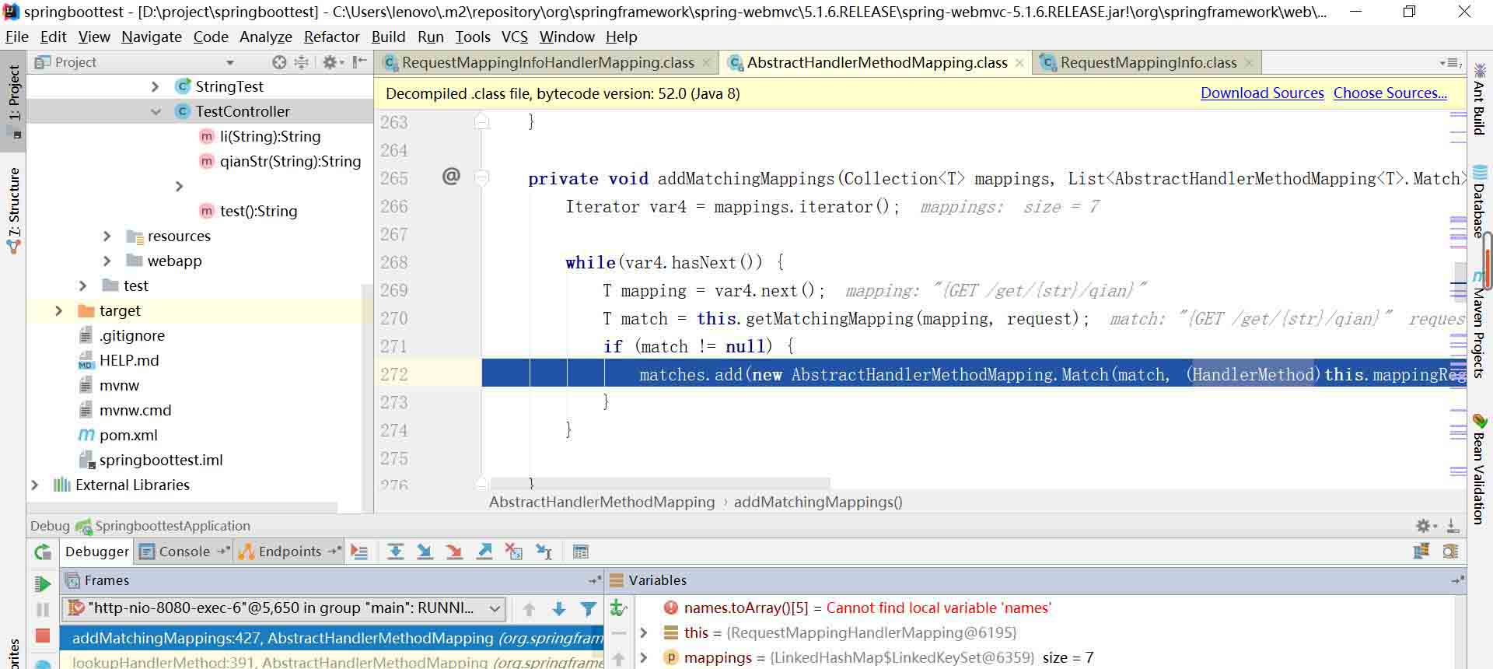
Task: Open the VCS menu
Action: 514,37
